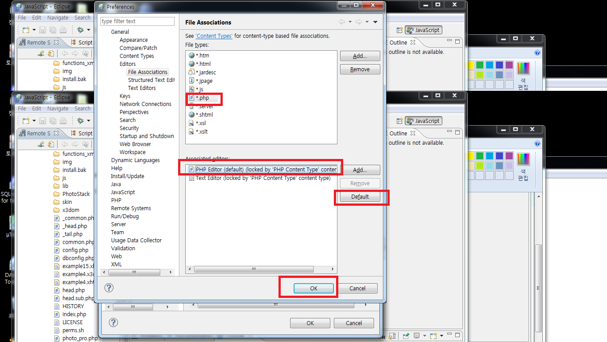607x342 pixels.
Task: Open Remote Systems preferences
Action: 131,208
